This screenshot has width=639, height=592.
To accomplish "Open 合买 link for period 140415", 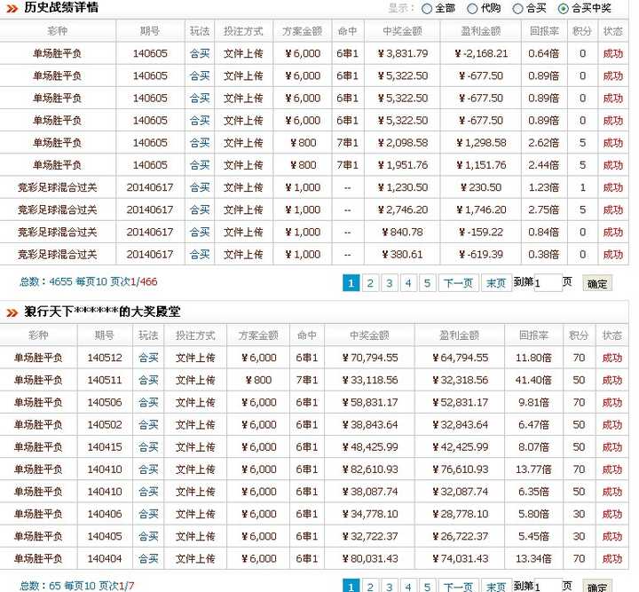I will click(x=148, y=447).
